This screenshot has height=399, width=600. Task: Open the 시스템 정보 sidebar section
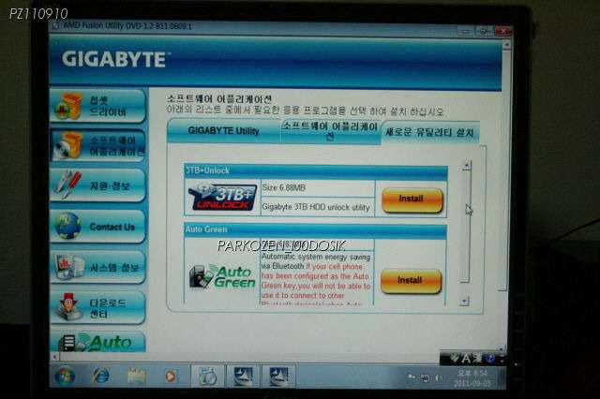[97, 267]
